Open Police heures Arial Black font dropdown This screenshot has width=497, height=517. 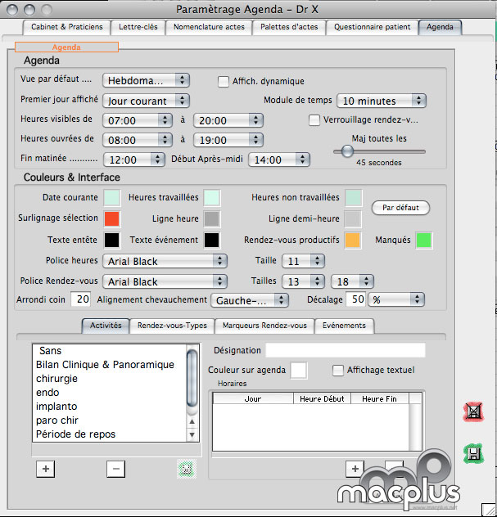(x=165, y=261)
